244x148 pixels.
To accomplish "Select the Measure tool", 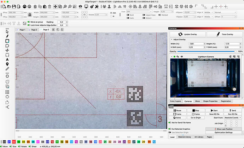I will click(7, 69).
